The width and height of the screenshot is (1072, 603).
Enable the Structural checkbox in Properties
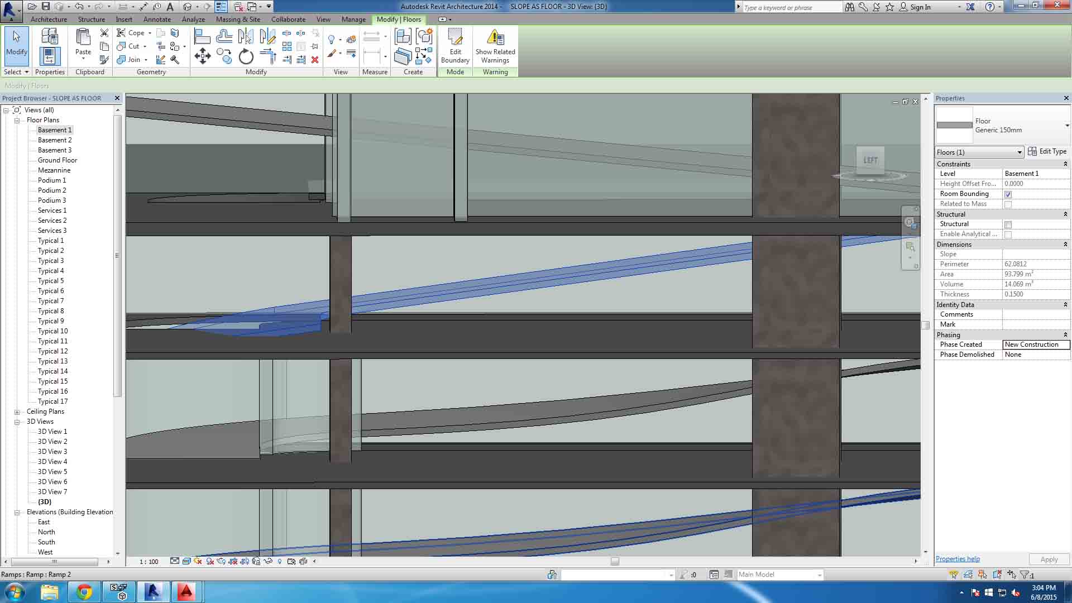(x=1008, y=224)
